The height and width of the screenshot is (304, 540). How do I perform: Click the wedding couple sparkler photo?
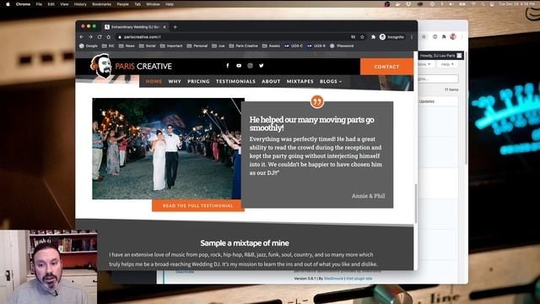[x=167, y=149]
